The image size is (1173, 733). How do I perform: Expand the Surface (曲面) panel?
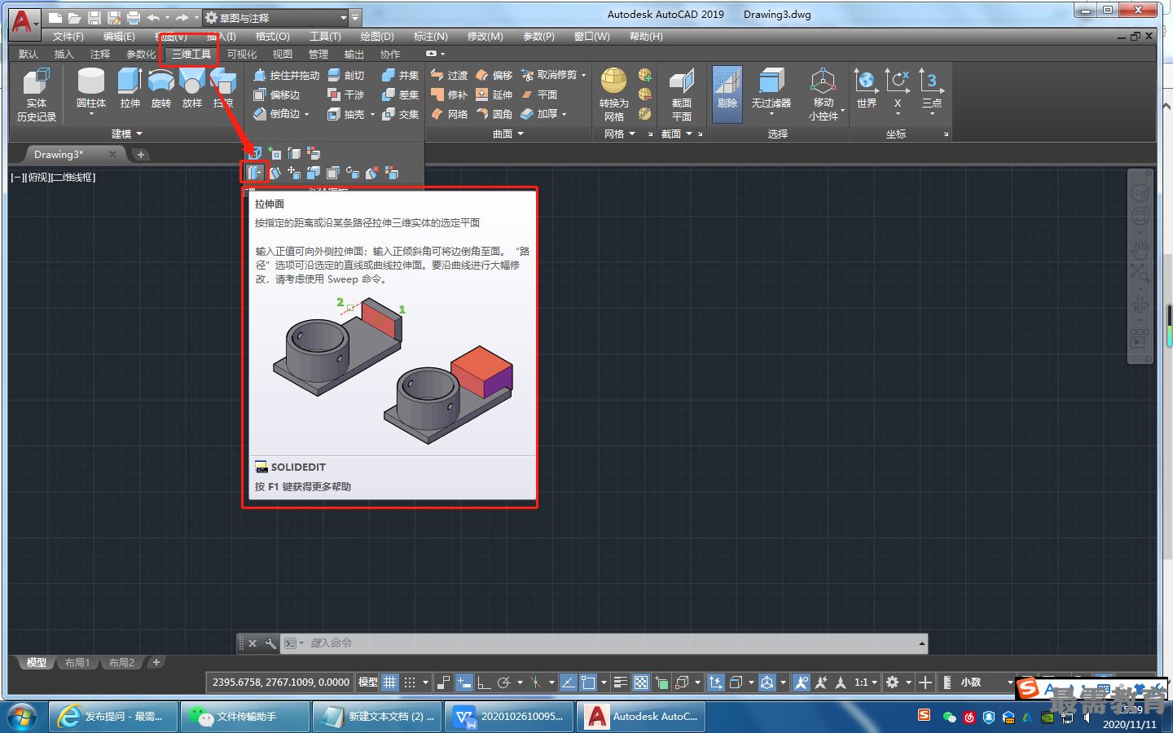pos(508,134)
